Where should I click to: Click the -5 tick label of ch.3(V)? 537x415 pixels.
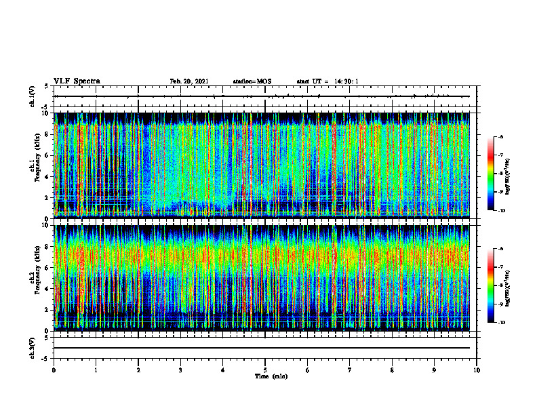coord(46,359)
